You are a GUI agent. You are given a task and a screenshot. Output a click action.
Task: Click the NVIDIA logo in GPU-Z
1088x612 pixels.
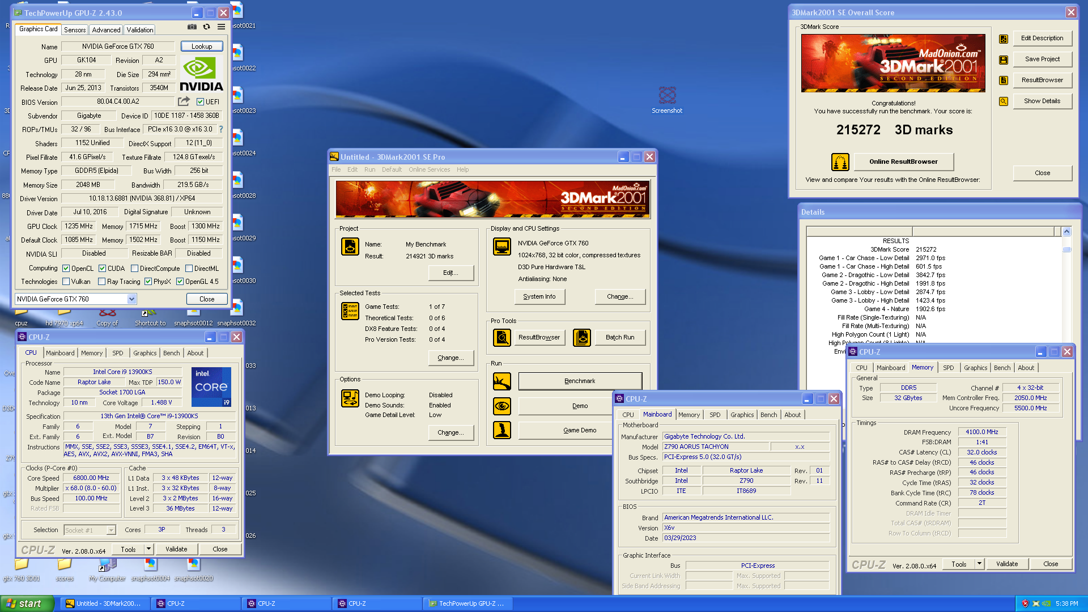point(201,74)
